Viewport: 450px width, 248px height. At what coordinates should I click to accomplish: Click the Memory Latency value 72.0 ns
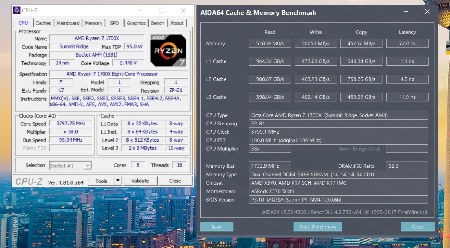point(407,43)
